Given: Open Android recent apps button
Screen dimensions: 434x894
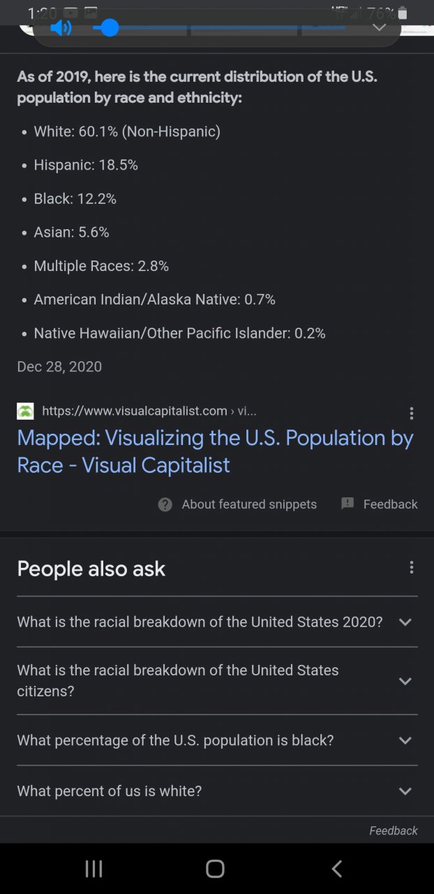Looking at the screenshot, I should [x=93, y=868].
